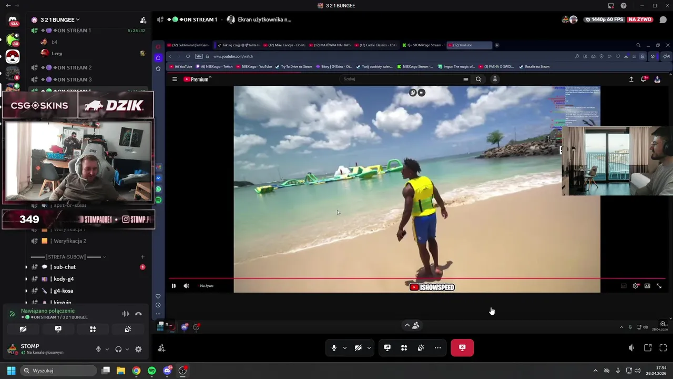Viewport: 673px width, 379px height.
Task: Open Google Chrome from the Windows taskbar
Action: pos(136,371)
